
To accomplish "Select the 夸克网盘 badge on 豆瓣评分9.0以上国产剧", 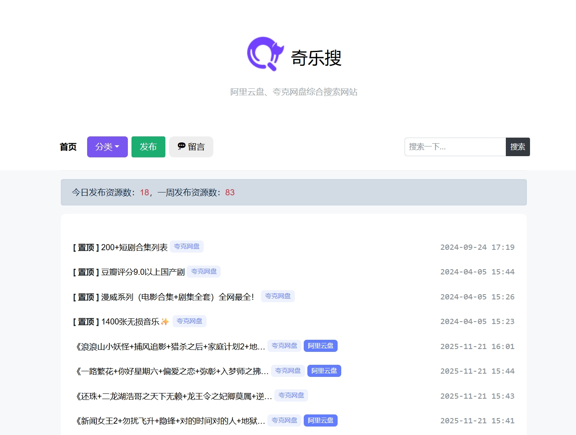I will 204,272.
